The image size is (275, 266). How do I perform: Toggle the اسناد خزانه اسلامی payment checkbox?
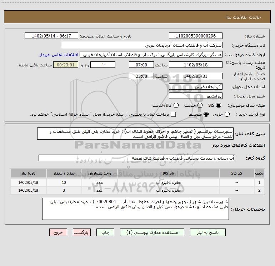pos(173,114)
